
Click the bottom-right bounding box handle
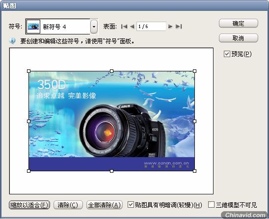194,171
